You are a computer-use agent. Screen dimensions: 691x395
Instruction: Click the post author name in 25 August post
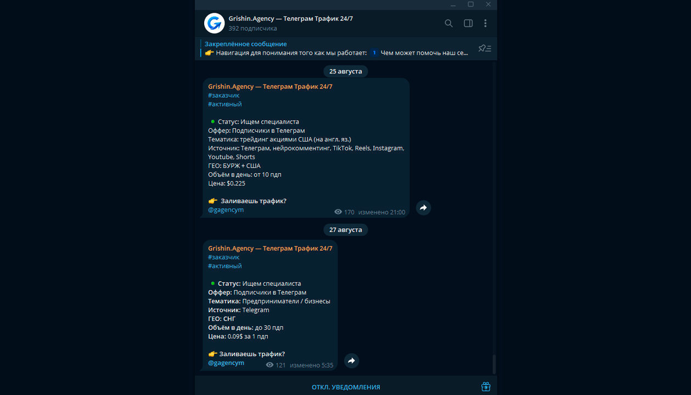tap(270, 87)
